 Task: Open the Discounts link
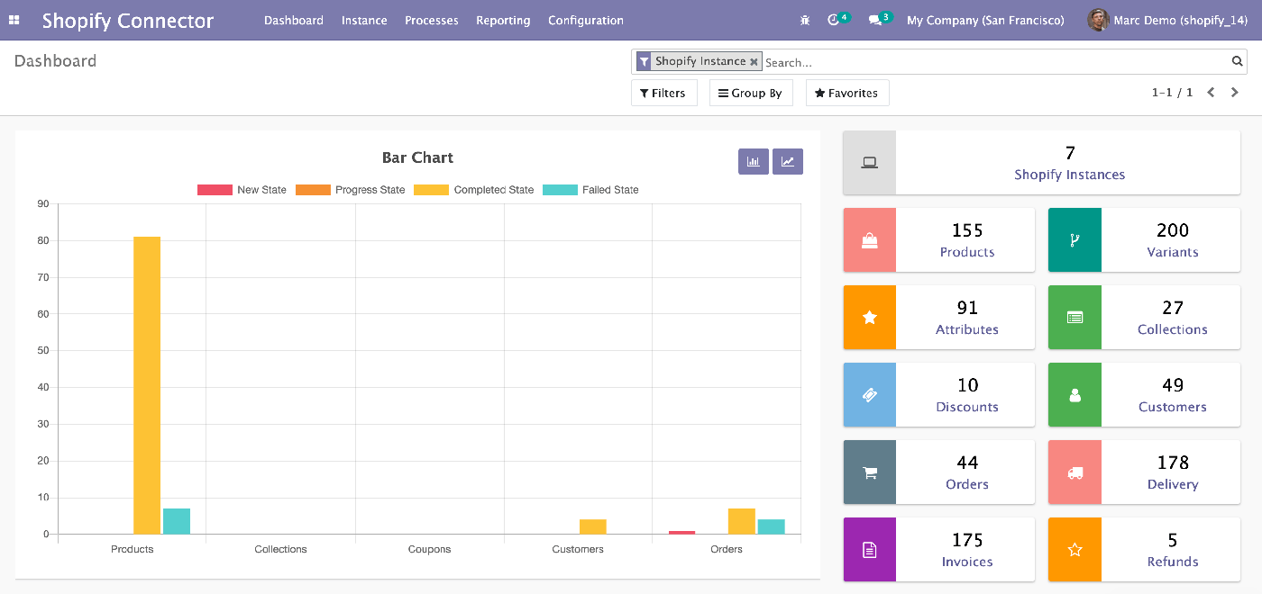pos(967,407)
